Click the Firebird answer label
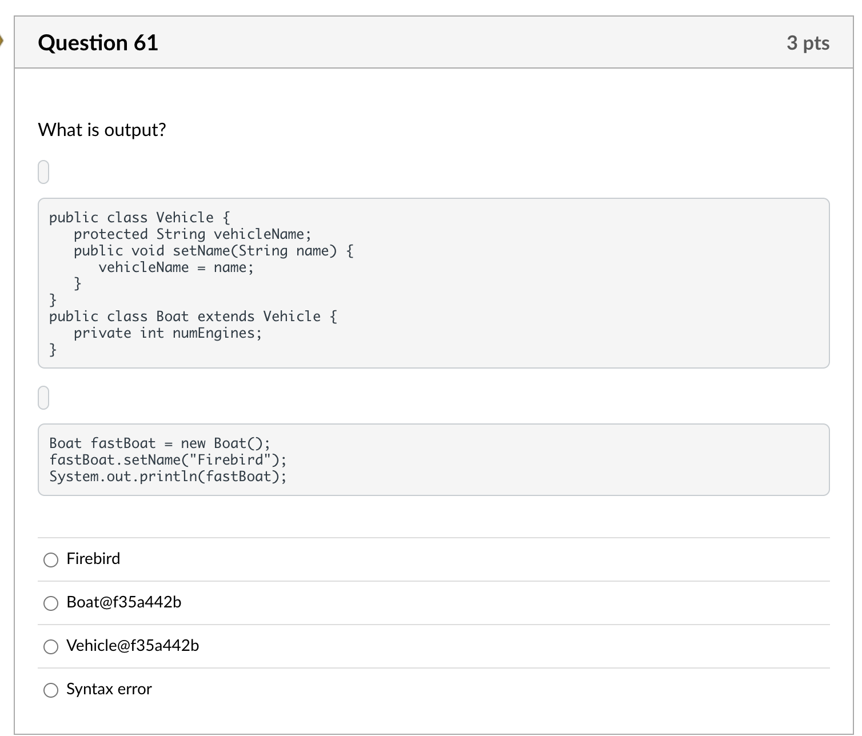Screen dimensions: 862x736 pyautogui.click(x=93, y=559)
